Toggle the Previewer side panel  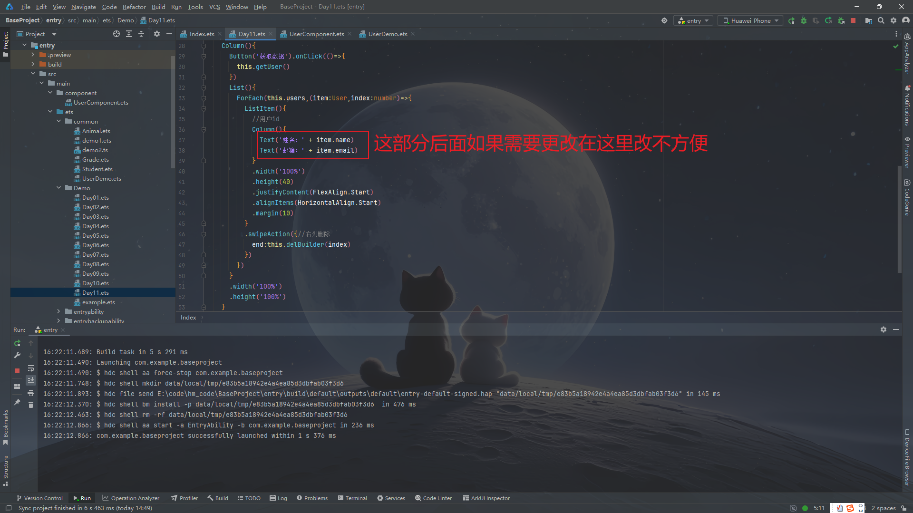(x=907, y=152)
